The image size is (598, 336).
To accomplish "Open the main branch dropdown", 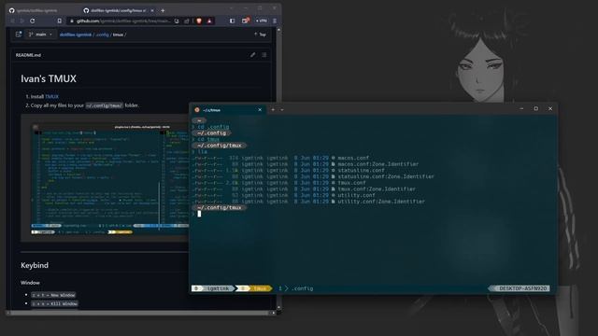I will pyautogui.click(x=41, y=35).
